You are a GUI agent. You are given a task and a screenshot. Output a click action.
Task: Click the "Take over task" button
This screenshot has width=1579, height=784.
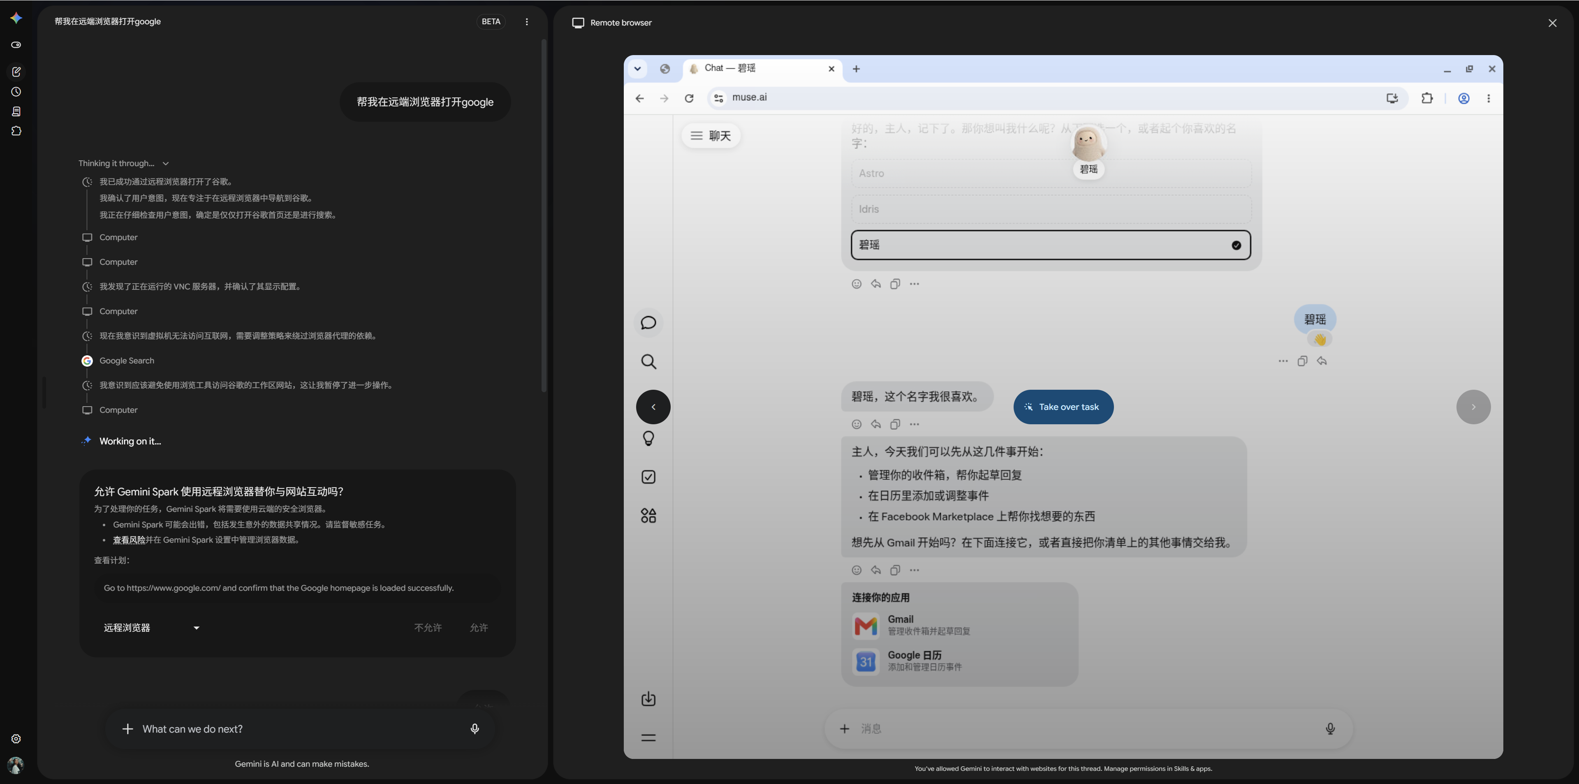[1063, 407]
